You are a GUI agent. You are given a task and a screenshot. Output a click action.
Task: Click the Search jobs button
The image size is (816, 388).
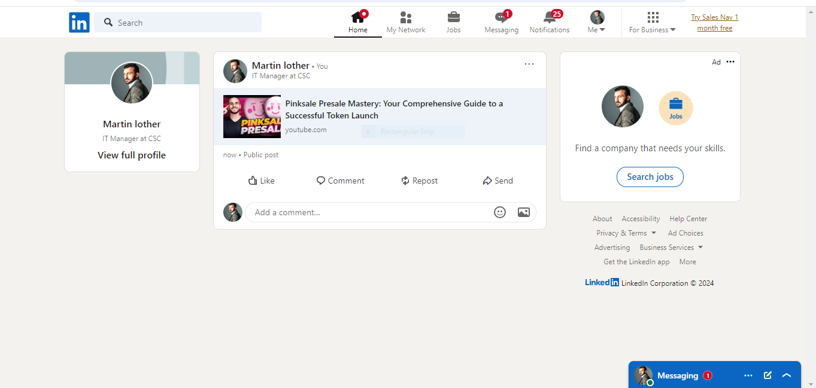[x=650, y=177]
